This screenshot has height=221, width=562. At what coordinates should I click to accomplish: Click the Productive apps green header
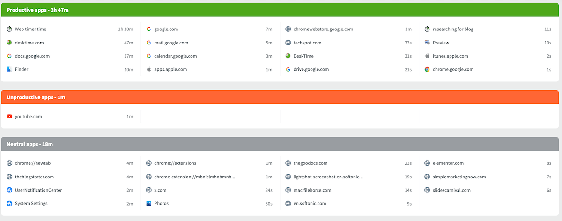point(280,10)
